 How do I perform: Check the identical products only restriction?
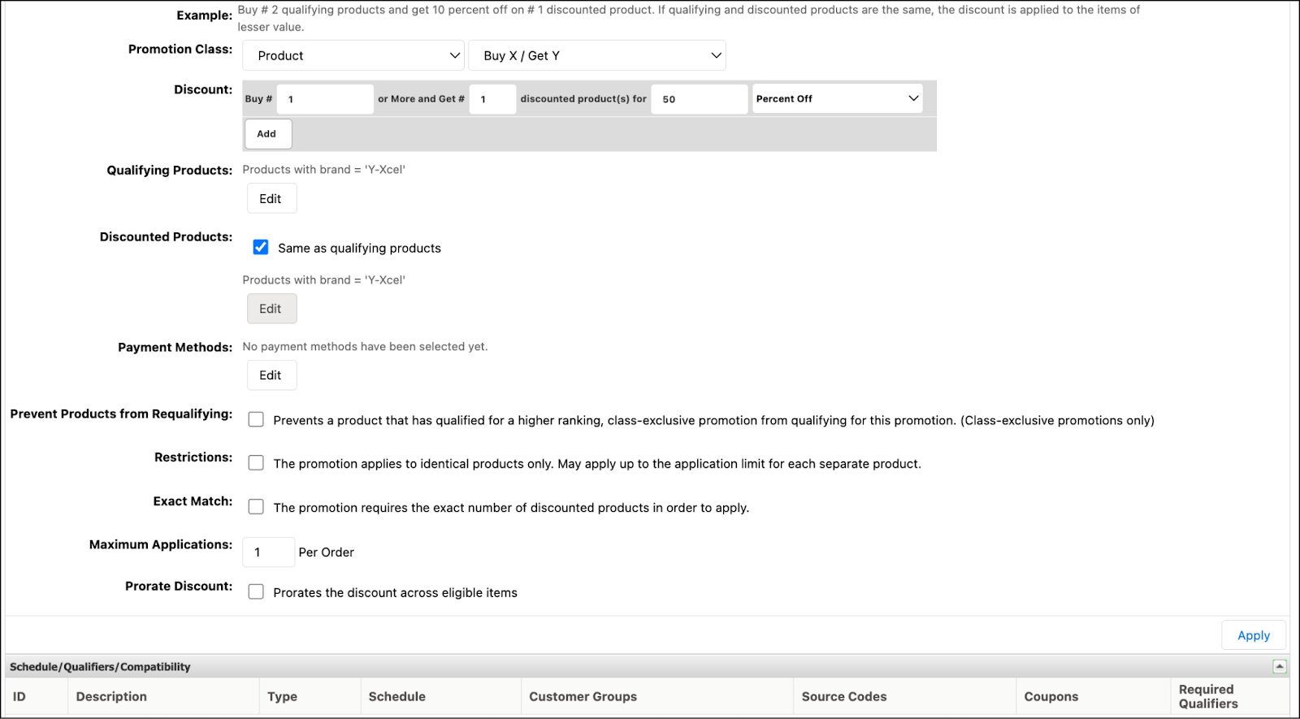tap(256, 462)
